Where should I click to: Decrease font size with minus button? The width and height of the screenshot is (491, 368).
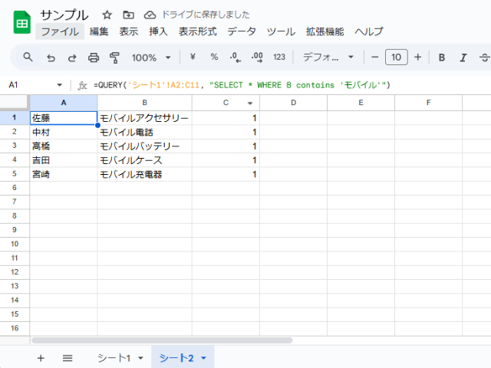coord(375,58)
